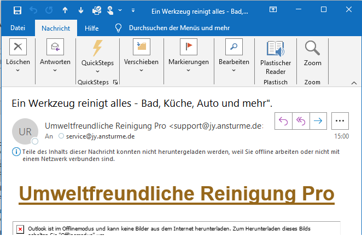Forward the email with right arrow icon
The image size is (362, 236).
[319, 121]
